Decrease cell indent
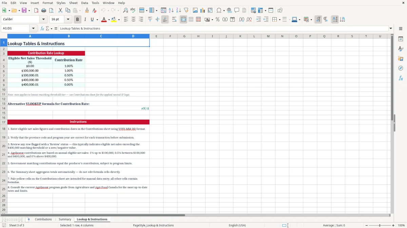The height and width of the screenshot is (228, 407). pos(266,20)
